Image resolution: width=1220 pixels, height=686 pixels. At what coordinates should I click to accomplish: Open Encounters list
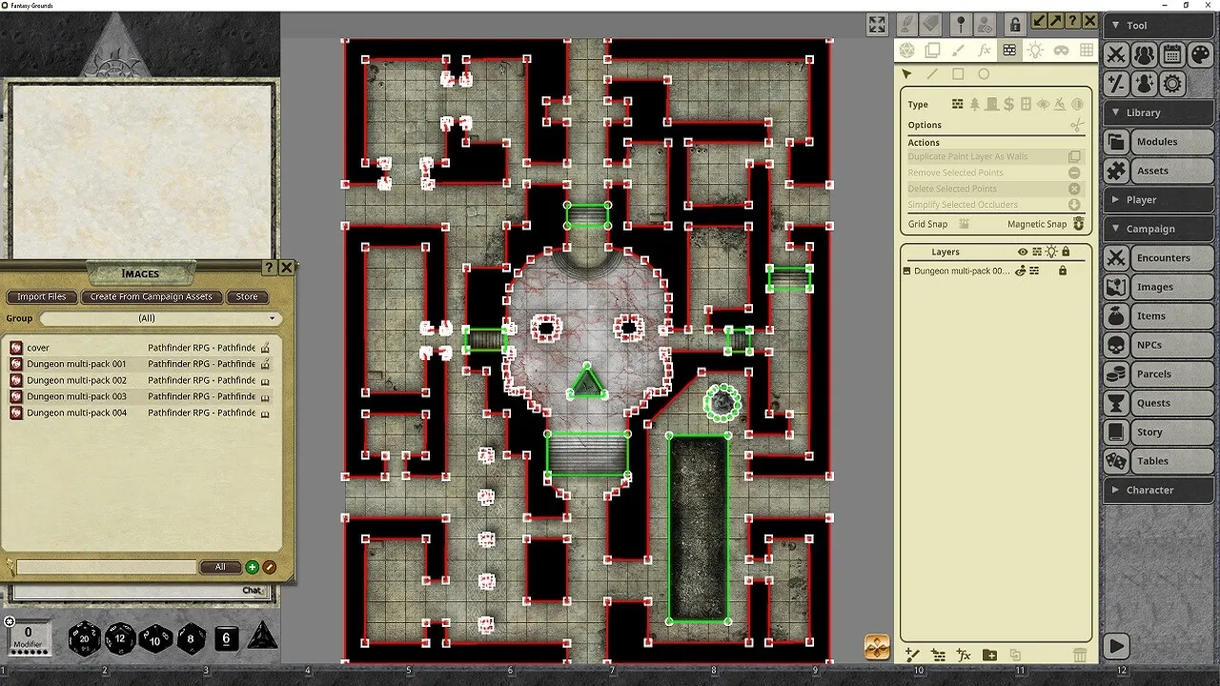coord(1159,258)
